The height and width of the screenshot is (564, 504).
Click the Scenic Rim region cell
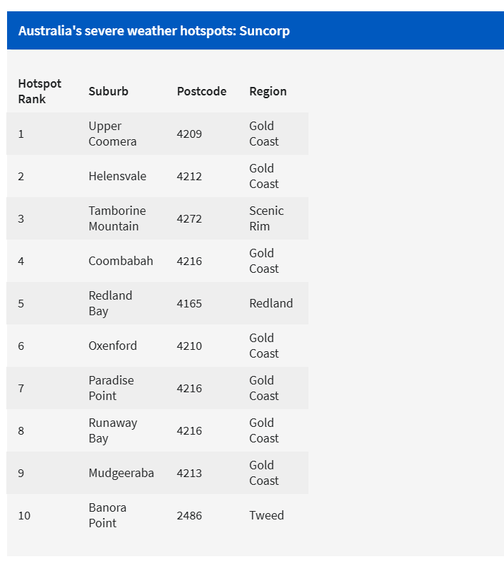(x=266, y=218)
